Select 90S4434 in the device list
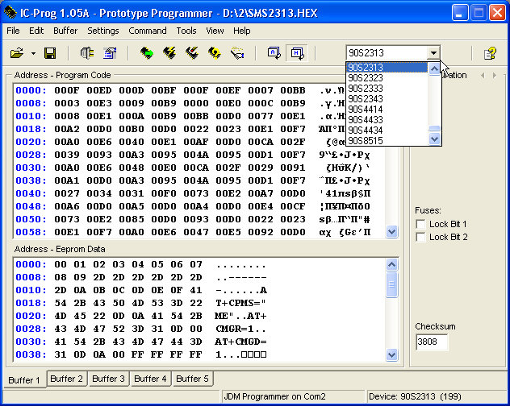Image resolution: width=510 pixels, height=406 pixels. pyautogui.click(x=387, y=130)
